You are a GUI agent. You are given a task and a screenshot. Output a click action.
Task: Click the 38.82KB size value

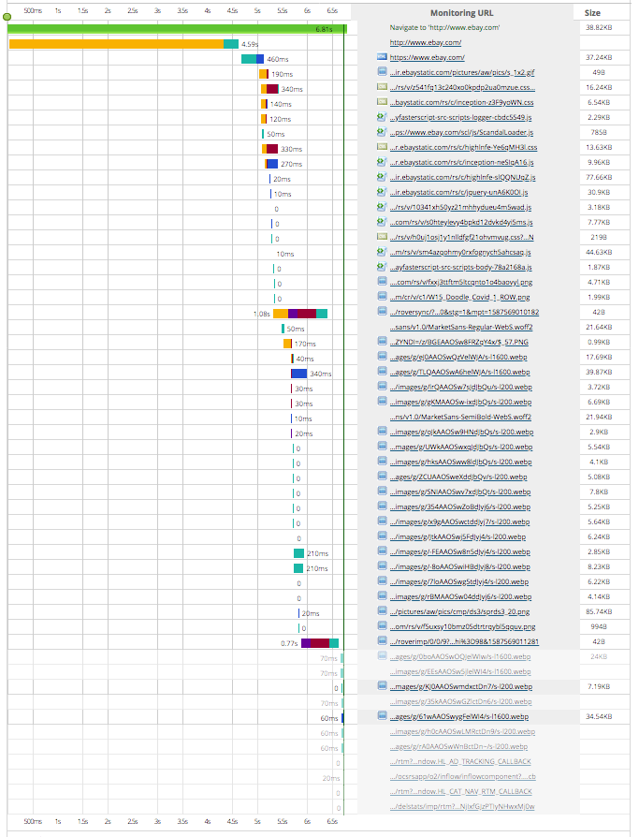(x=599, y=27)
